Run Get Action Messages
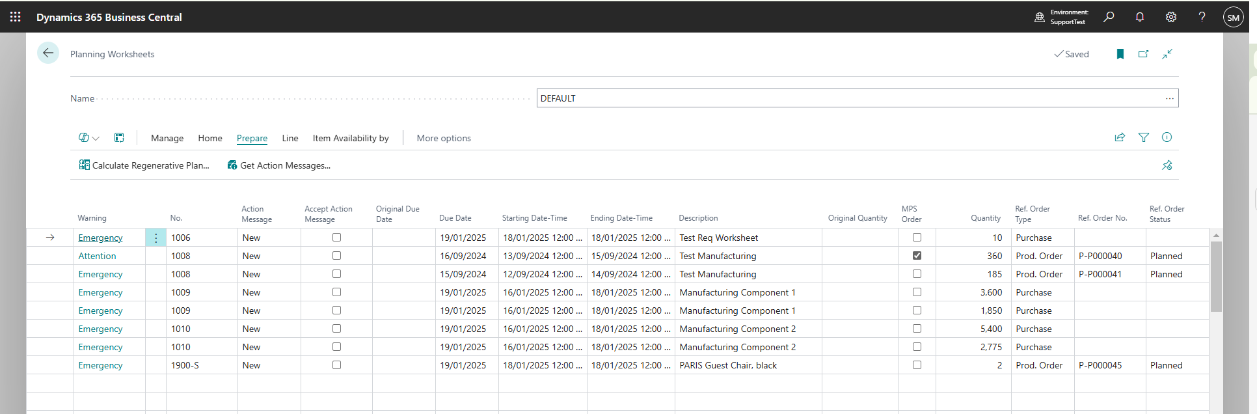The width and height of the screenshot is (1257, 414). pyautogui.click(x=278, y=165)
